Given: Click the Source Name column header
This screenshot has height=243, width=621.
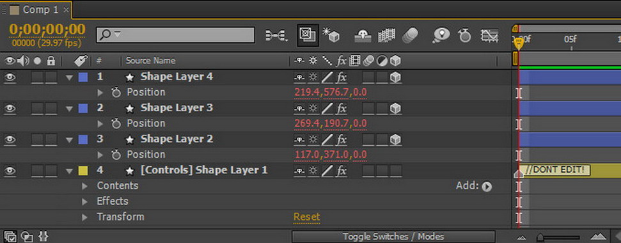Looking at the screenshot, I should (x=150, y=61).
